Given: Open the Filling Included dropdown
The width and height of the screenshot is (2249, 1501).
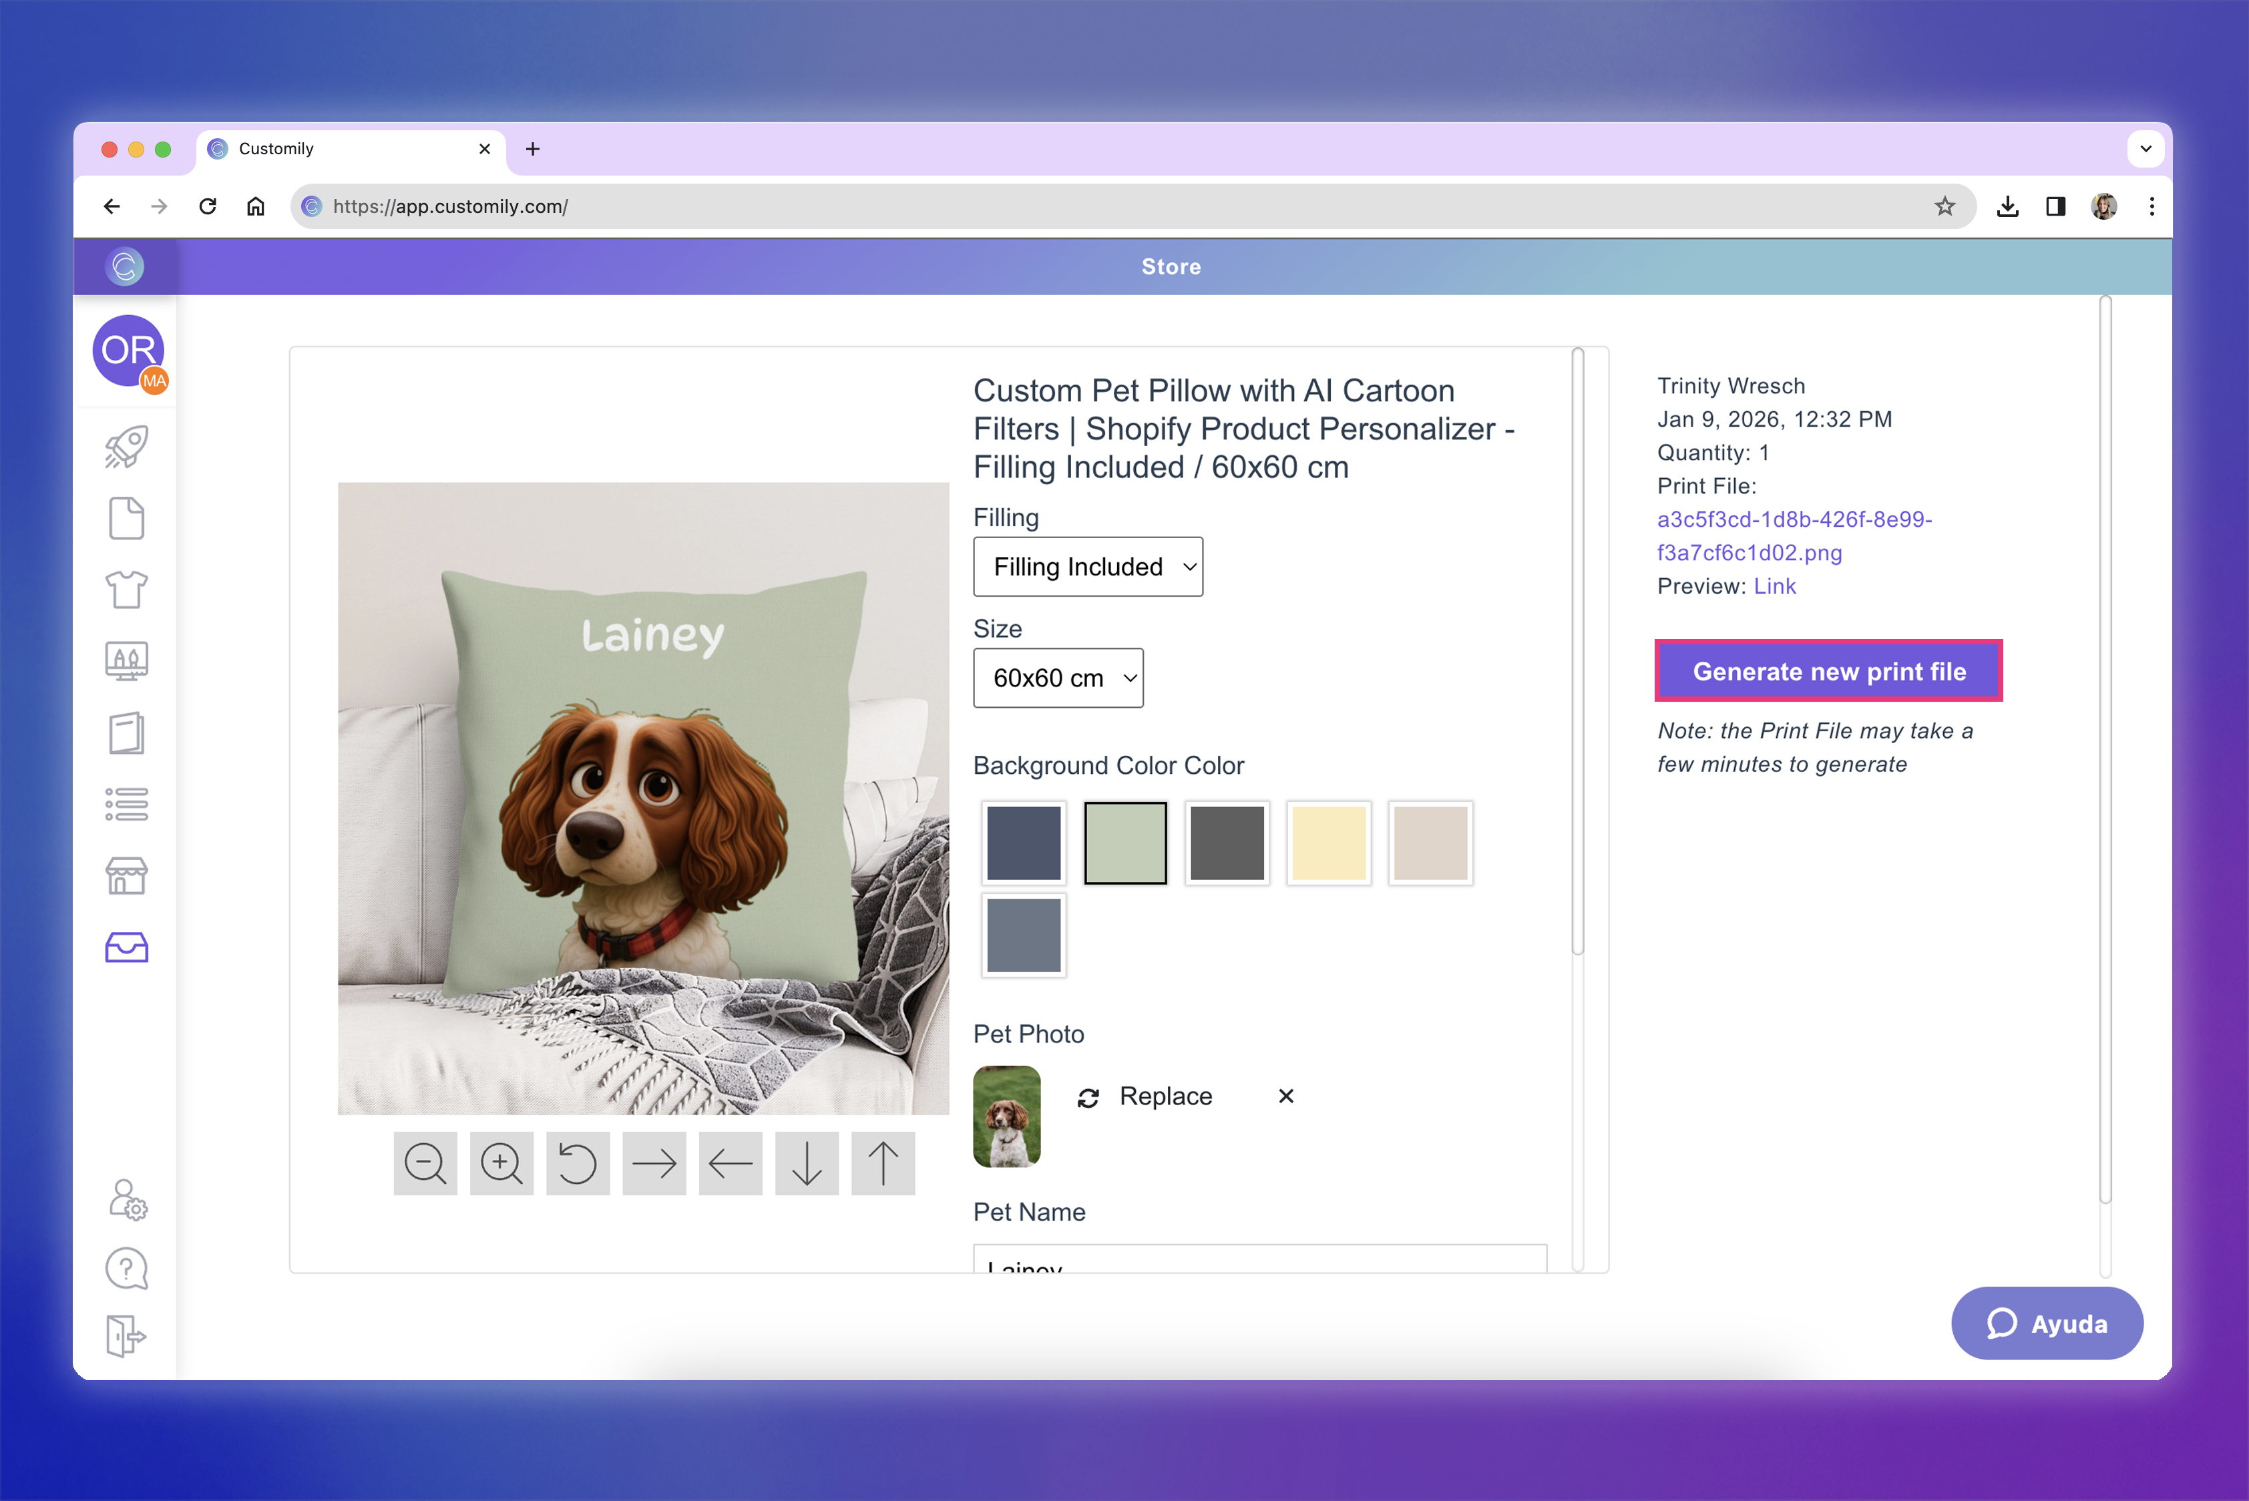Looking at the screenshot, I should pyautogui.click(x=1088, y=567).
